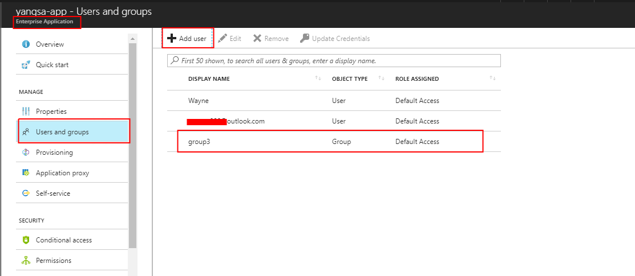635x276 pixels.
Task: Click the magnifier icon in search box
Action: coord(175,61)
